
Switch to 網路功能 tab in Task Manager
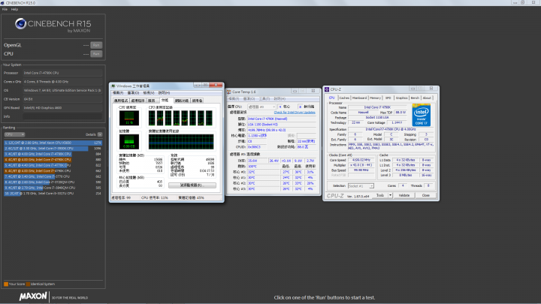(x=182, y=101)
